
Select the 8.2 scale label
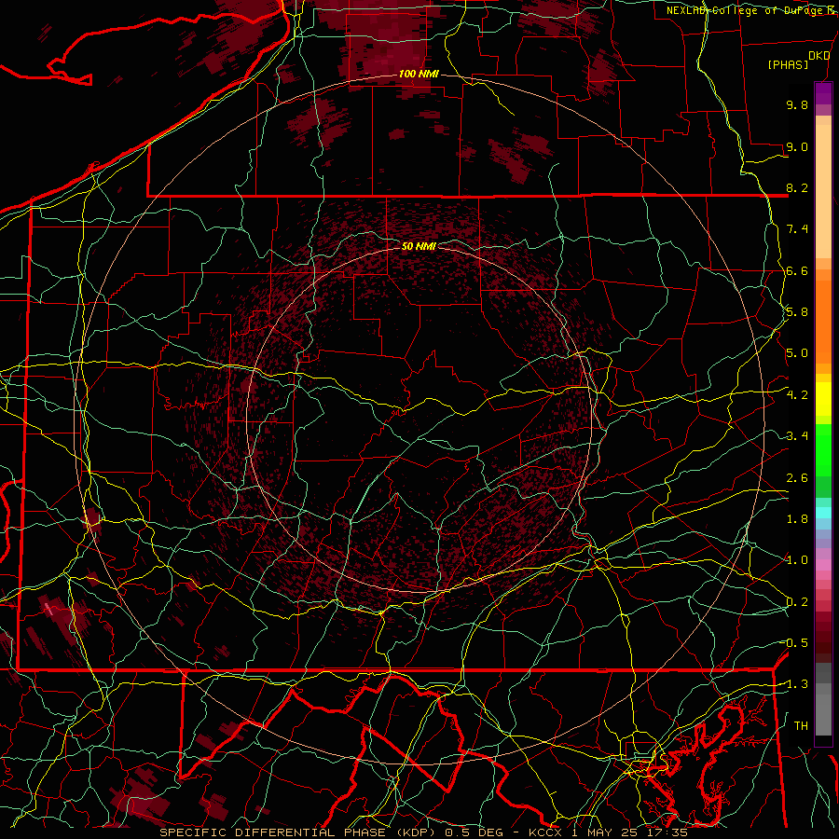point(797,187)
